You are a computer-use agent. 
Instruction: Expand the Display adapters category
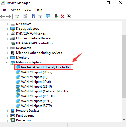point(8,29)
